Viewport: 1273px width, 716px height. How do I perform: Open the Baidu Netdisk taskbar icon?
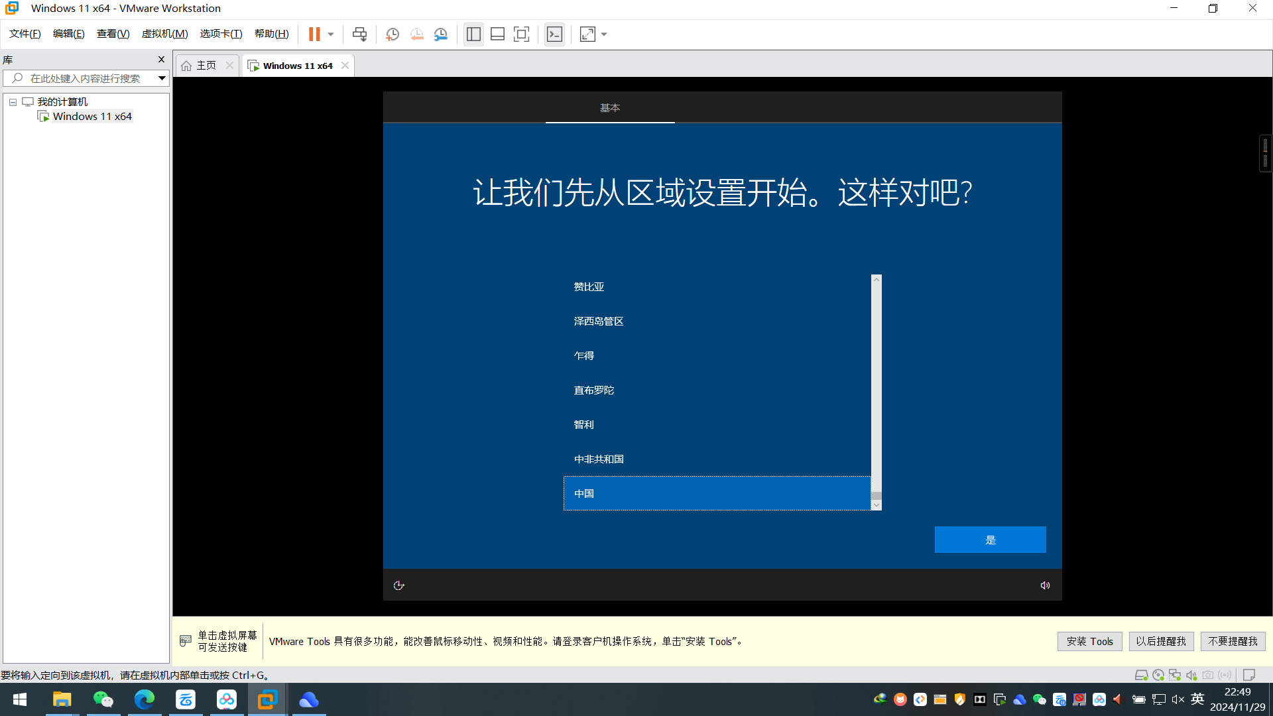pyautogui.click(x=226, y=699)
